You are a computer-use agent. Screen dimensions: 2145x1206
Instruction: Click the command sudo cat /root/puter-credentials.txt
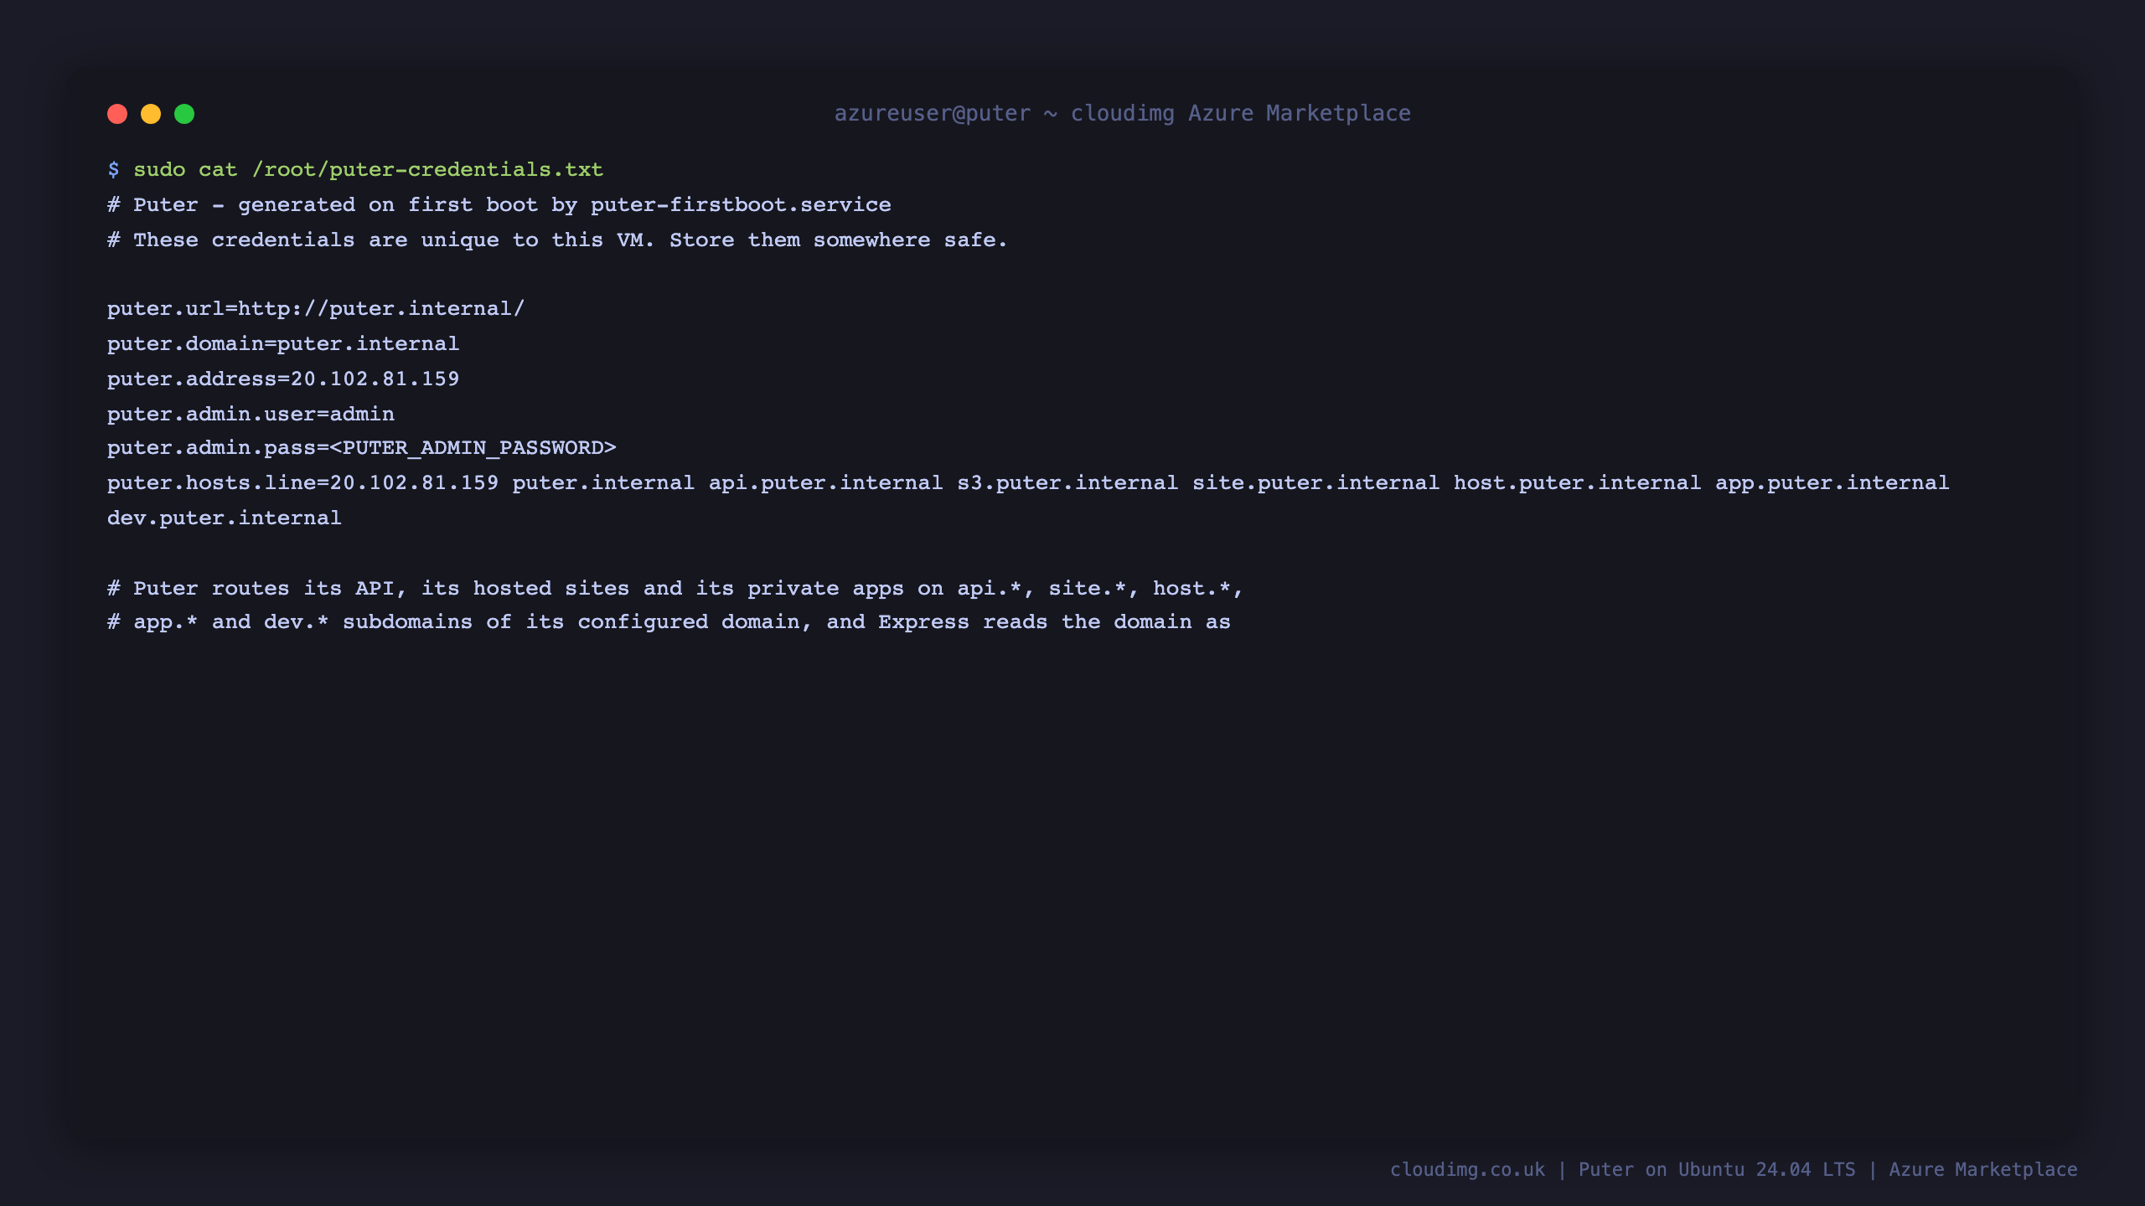point(368,169)
